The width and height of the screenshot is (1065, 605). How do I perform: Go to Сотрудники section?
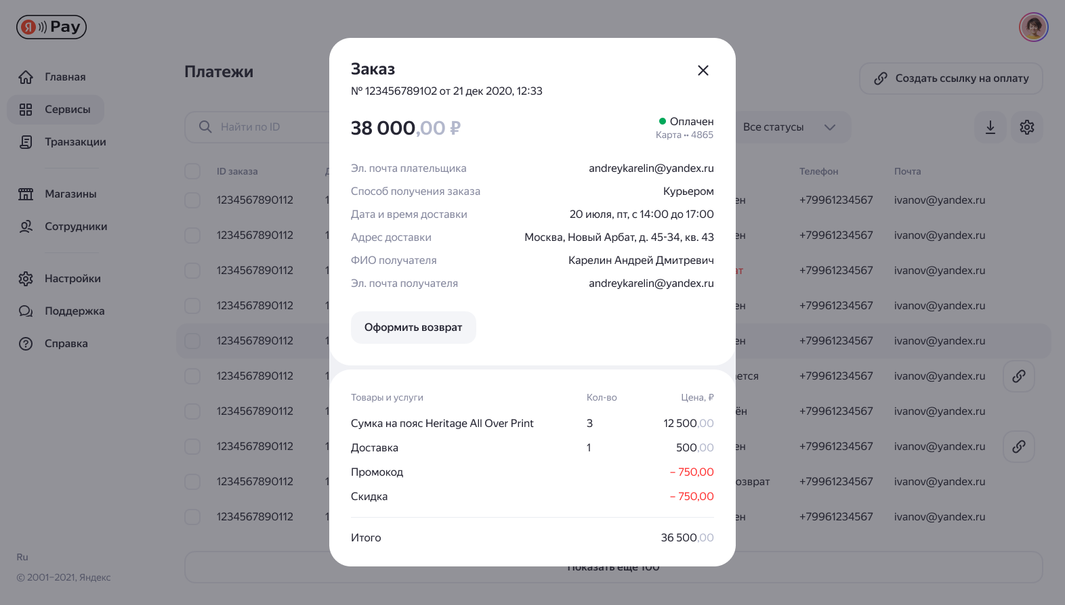(76, 227)
